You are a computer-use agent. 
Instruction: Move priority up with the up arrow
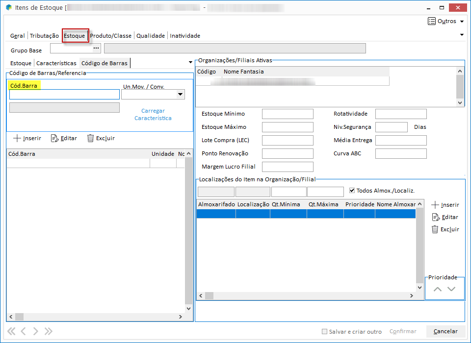(x=438, y=289)
